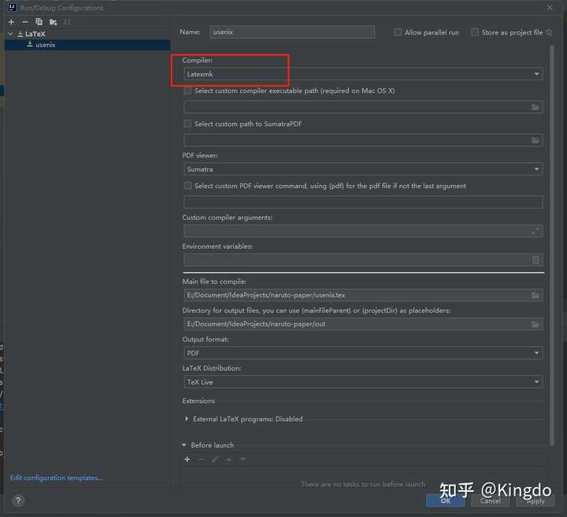567x517 pixels.
Task: Sort the configurations list
Action: click(67, 22)
